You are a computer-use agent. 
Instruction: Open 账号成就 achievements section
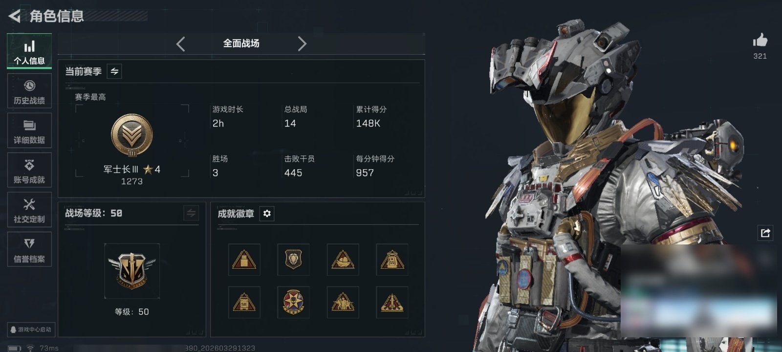point(29,170)
